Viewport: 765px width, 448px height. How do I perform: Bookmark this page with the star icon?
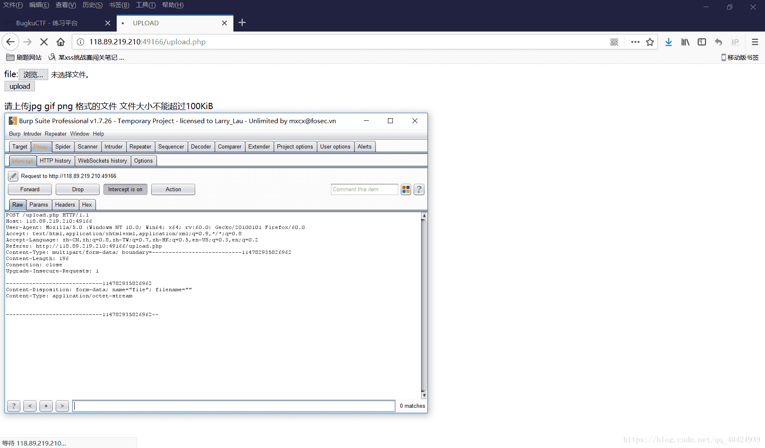click(650, 42)
